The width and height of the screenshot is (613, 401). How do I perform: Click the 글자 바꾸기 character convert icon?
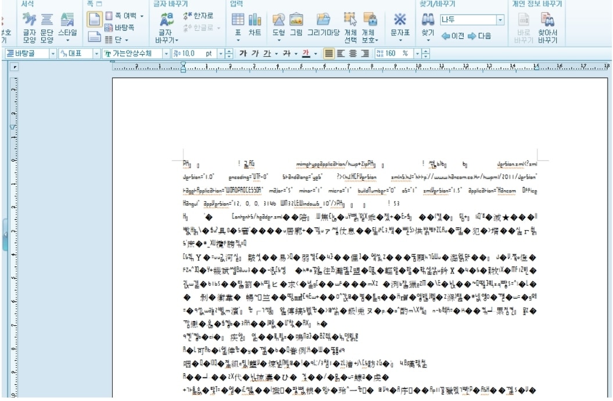167,28
